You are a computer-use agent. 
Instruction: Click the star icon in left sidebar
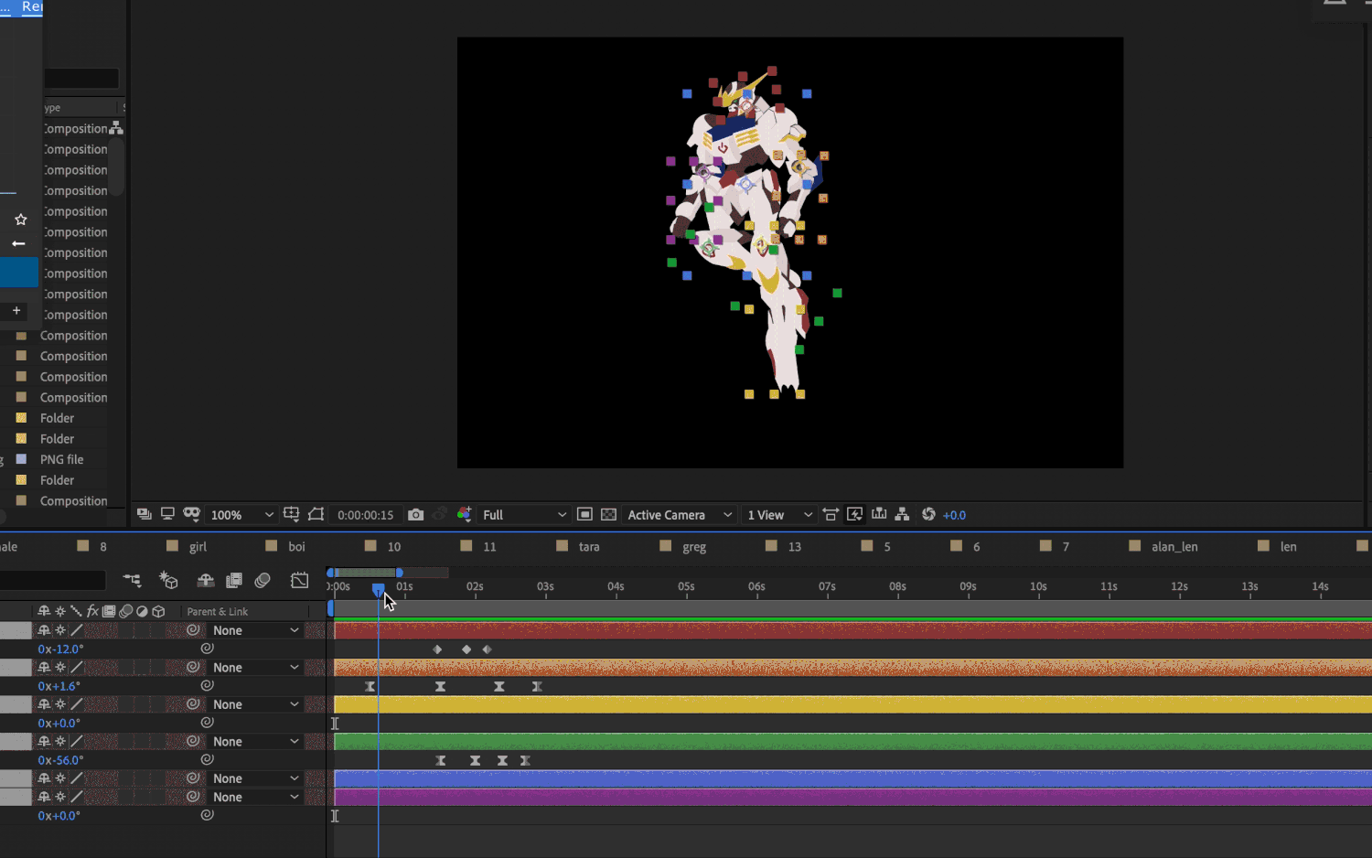(20, 220)
